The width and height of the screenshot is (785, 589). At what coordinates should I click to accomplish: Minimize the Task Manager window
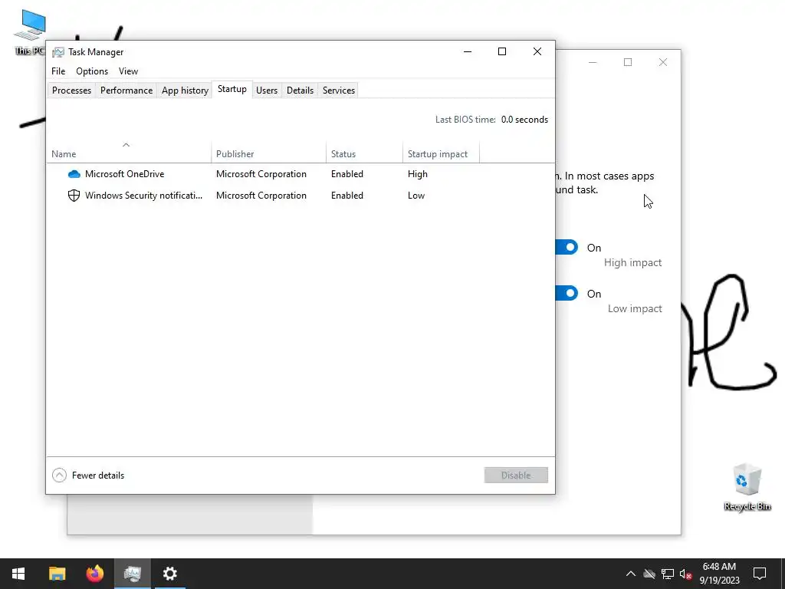(468, 51)
